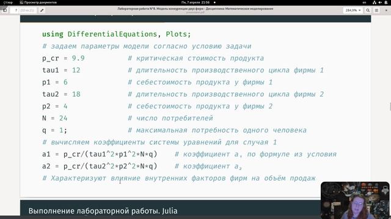Click the document title in header bar
Image resolution: width=391 pixels, height=219 pixels.
195,9
